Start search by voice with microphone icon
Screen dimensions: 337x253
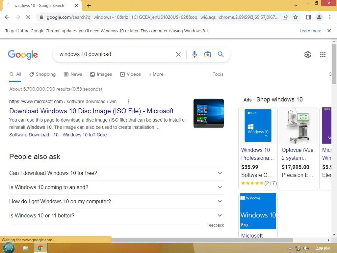(194, 54)
